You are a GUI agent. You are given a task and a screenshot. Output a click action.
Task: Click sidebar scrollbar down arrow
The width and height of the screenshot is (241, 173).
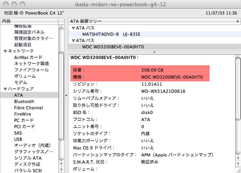(61, 170)
